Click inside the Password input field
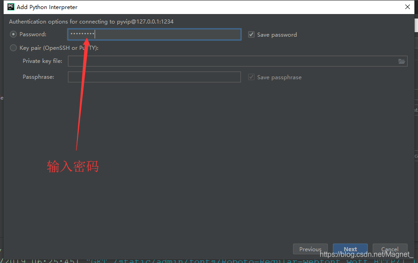Screen dimensions: 418x263 [x=154, y=34]
